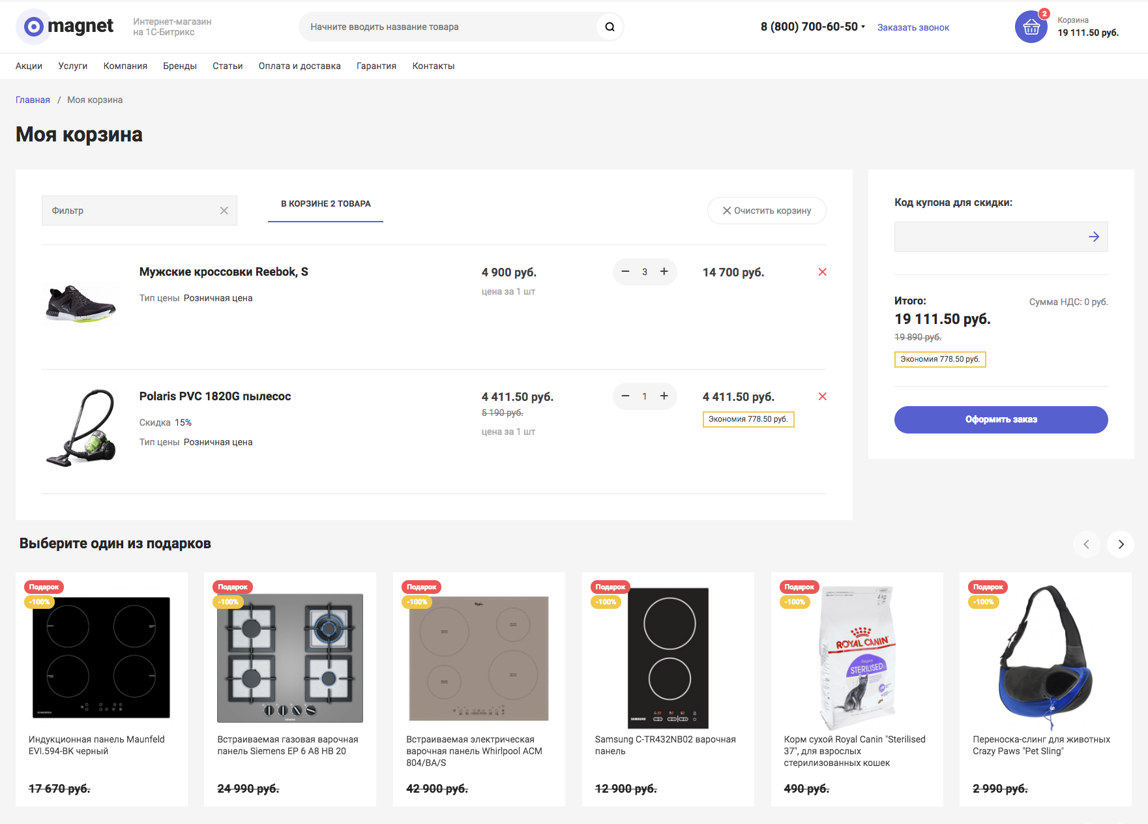The height and width of the screenshot is (824, 1148).
Task: Show next gifts with right arrow
Action: 1120,544
